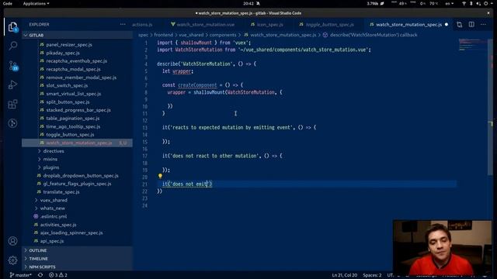This screenshot has width=497, height=279.
Task: Open droplab_dropdown_button_spec.js file
Action: point(81,175)
